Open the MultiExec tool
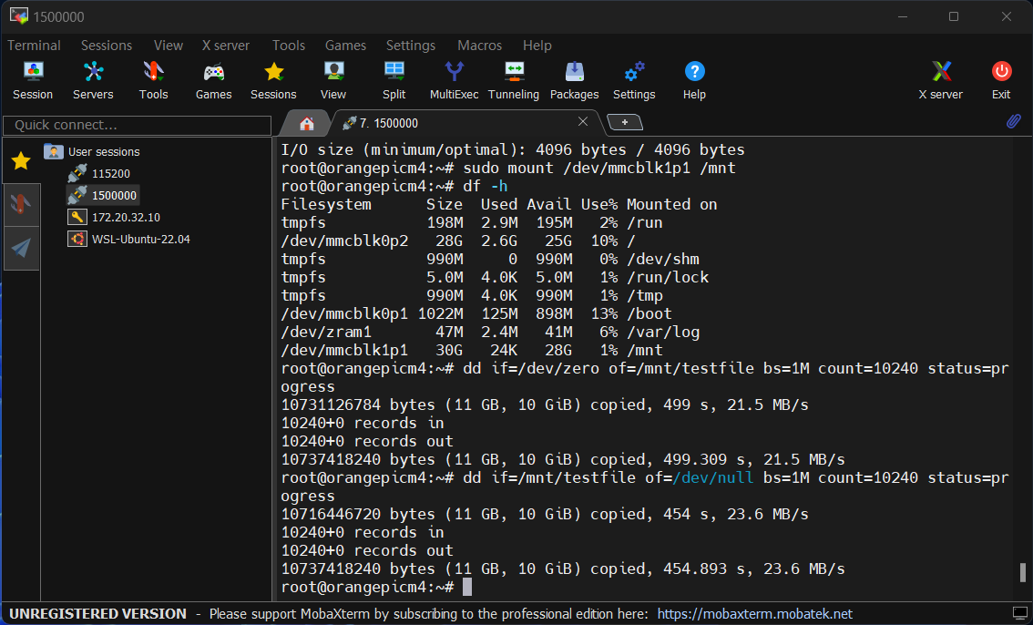1033x625 pixels. click(454, 80)
